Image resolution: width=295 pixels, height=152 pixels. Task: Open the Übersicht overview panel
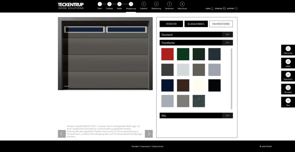pyautogui.click(x=288, y=49)
